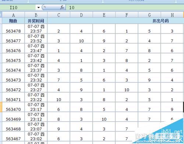Select column D cell 10 in row 563477
Image resolution: width=184 pixels, height=144 pixels.
(81, 38)
